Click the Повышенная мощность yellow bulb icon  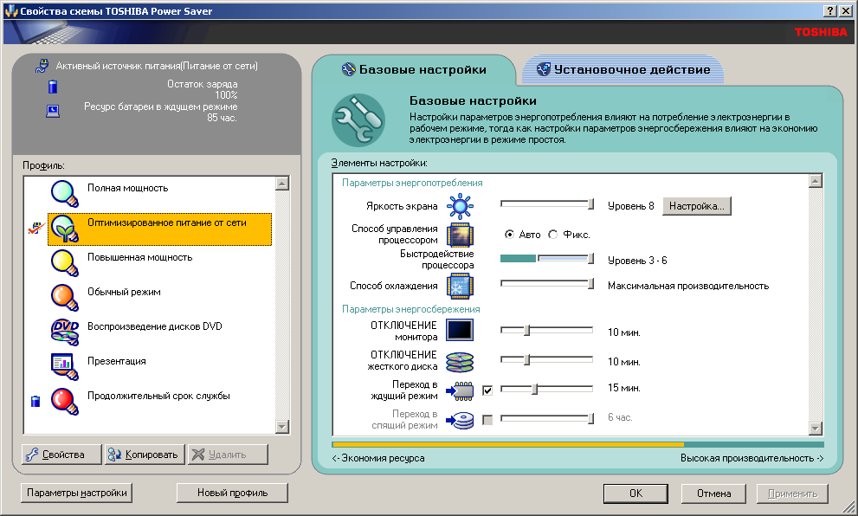[65, 263]
